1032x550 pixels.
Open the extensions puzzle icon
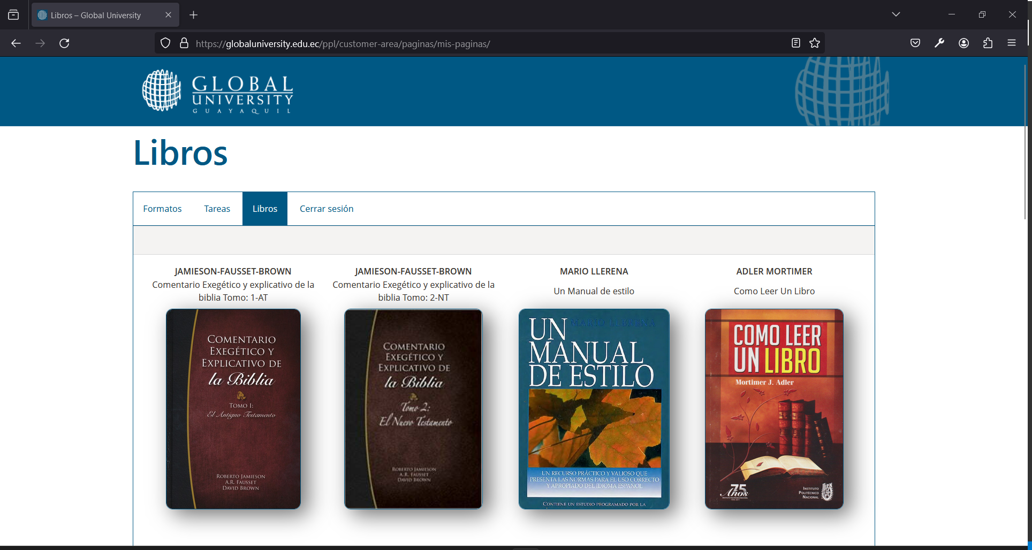click(x=988, y=43)
